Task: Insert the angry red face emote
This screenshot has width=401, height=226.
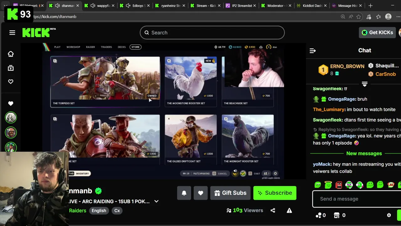Action: [339, 185]
